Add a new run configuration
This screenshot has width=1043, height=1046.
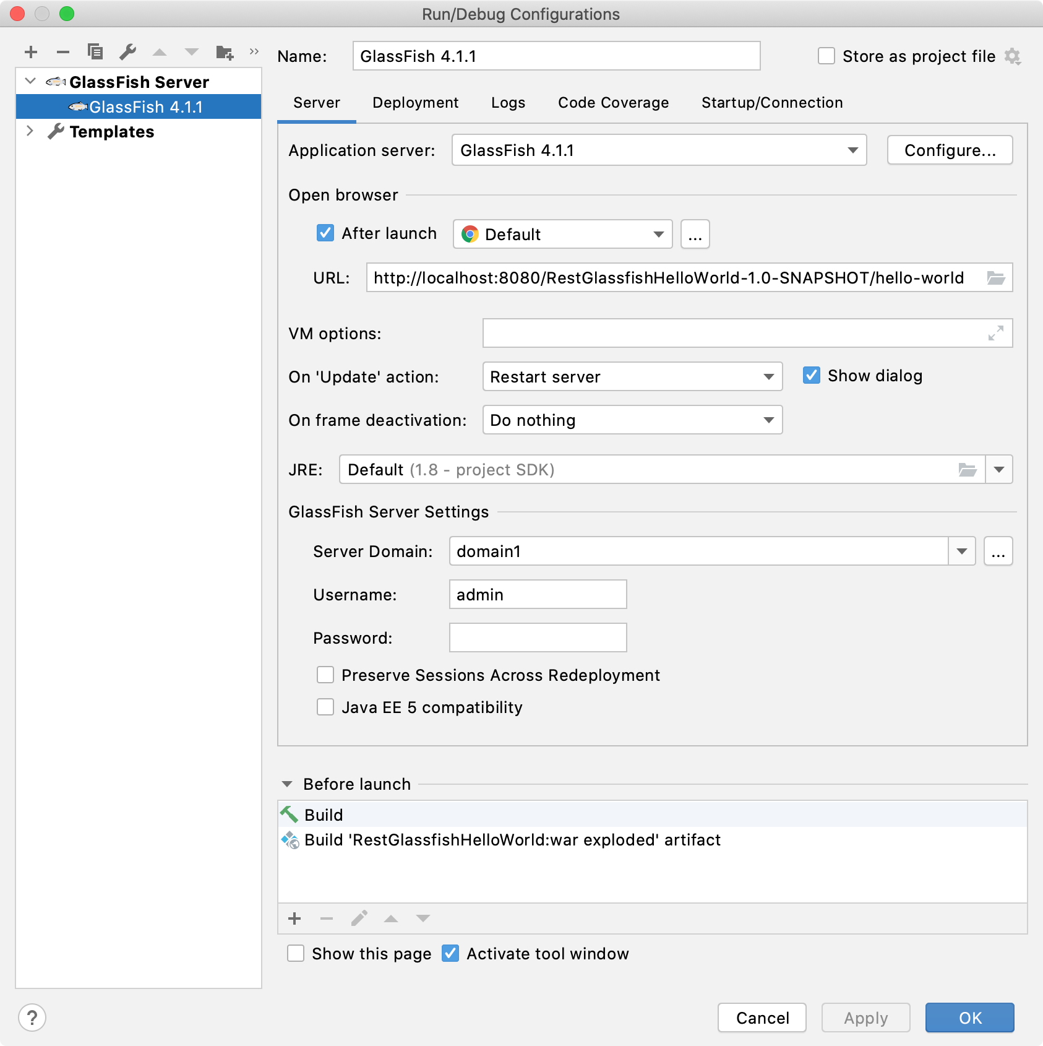[30, 52]
